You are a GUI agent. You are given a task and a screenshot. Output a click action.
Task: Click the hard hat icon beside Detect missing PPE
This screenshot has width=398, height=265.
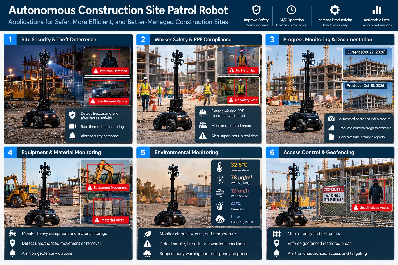tap(203, 113)
